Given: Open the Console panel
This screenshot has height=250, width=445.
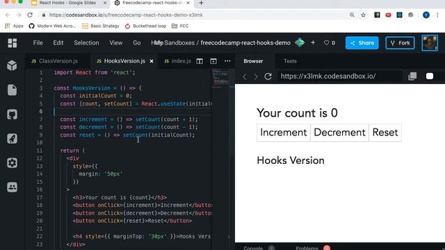Looking at the screenshot, I should (253, 248).
